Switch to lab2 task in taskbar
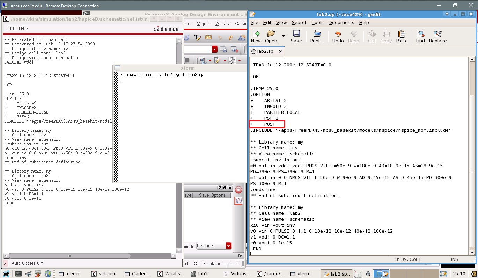Screen dimensions: 478x278 [x=199, y=273]
